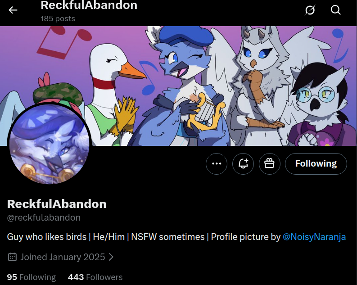Viewport: 357px width, 285px height.
Task: Open the @NoisyNaranja profile link
Action: point(314,237)
